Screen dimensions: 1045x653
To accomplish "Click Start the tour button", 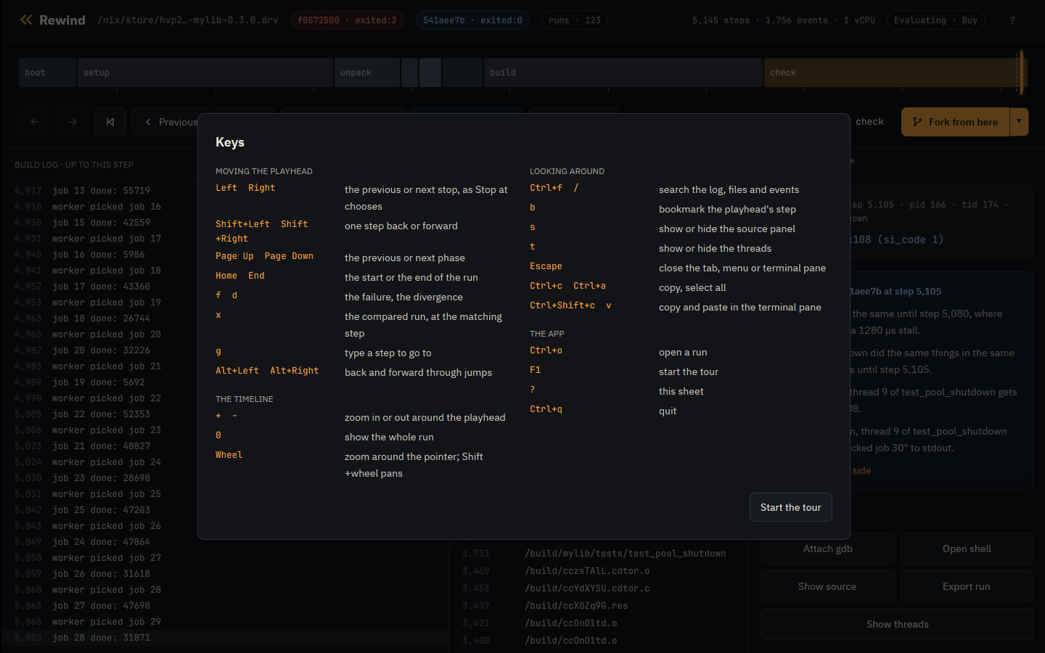I will click(x=791, y=507).
